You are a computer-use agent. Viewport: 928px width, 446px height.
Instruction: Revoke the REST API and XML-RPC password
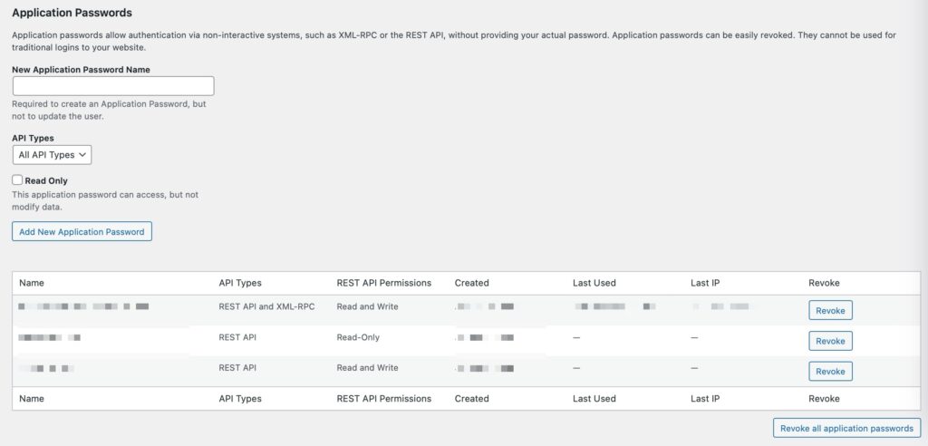click(830, 311)
